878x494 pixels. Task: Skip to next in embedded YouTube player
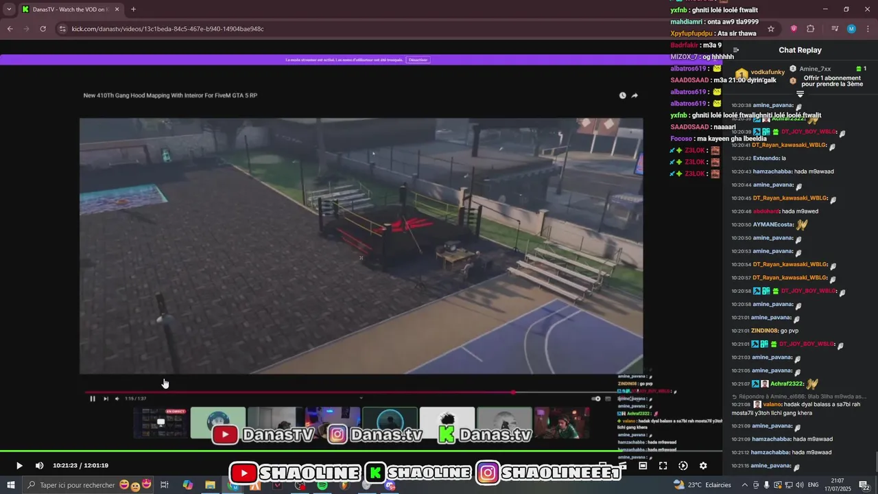coord(106,399)
